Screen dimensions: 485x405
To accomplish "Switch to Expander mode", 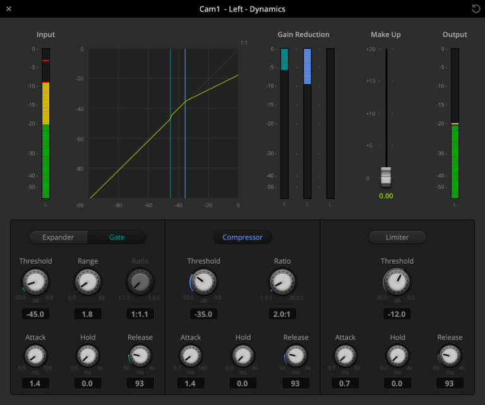I will (58, 237).
